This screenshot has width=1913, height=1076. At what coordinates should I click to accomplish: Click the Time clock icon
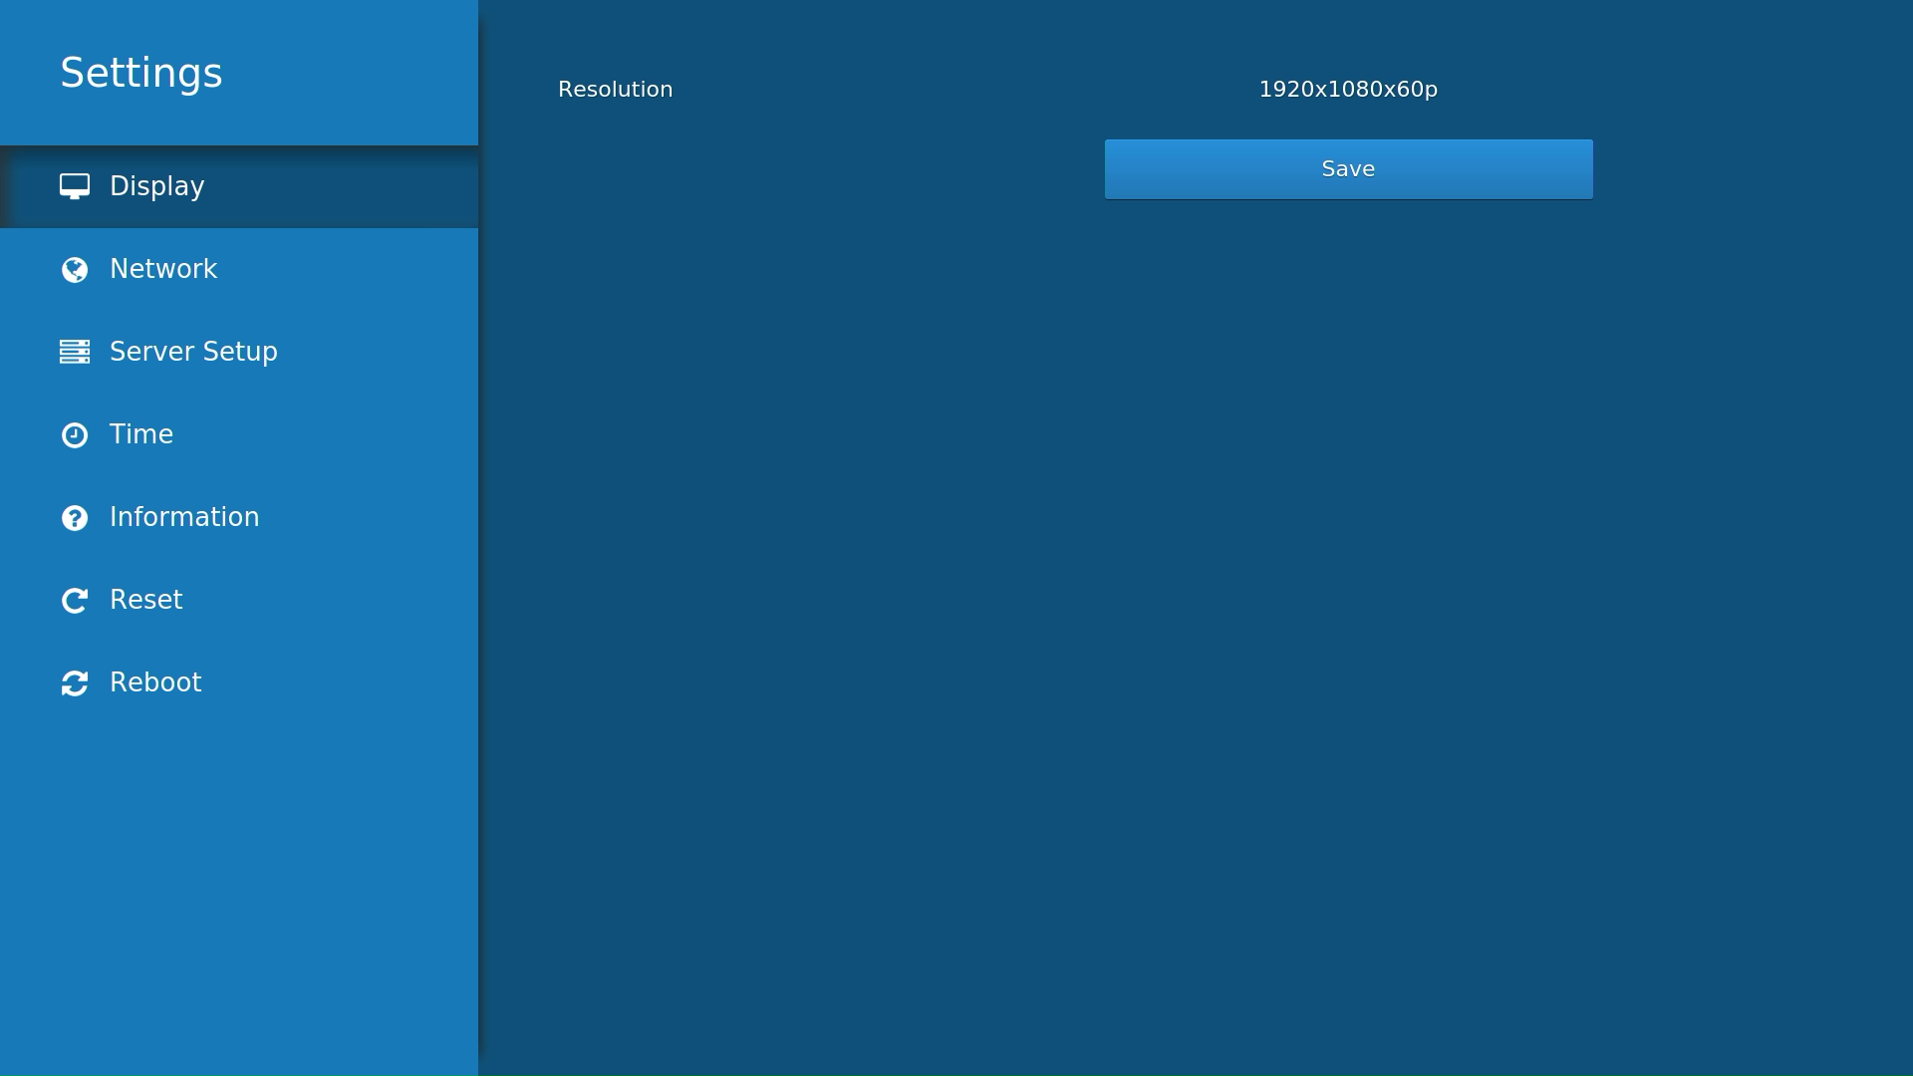pyautogui.click(x=76, y=434)
